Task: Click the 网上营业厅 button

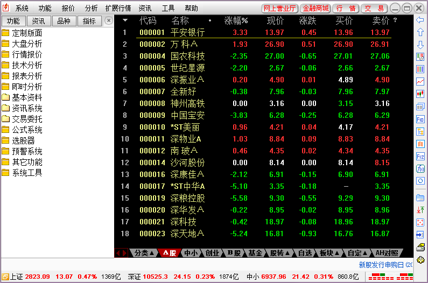Action: 280,9
